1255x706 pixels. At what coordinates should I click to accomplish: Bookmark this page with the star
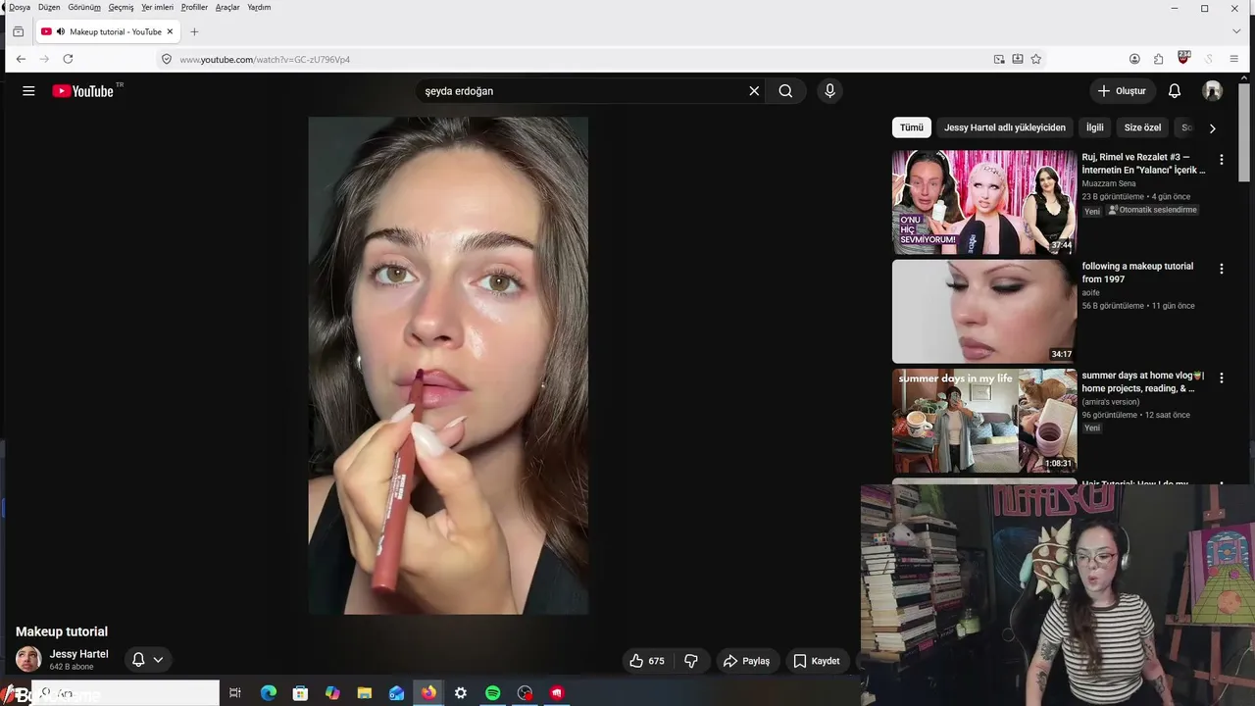(x=1036, y=59)
